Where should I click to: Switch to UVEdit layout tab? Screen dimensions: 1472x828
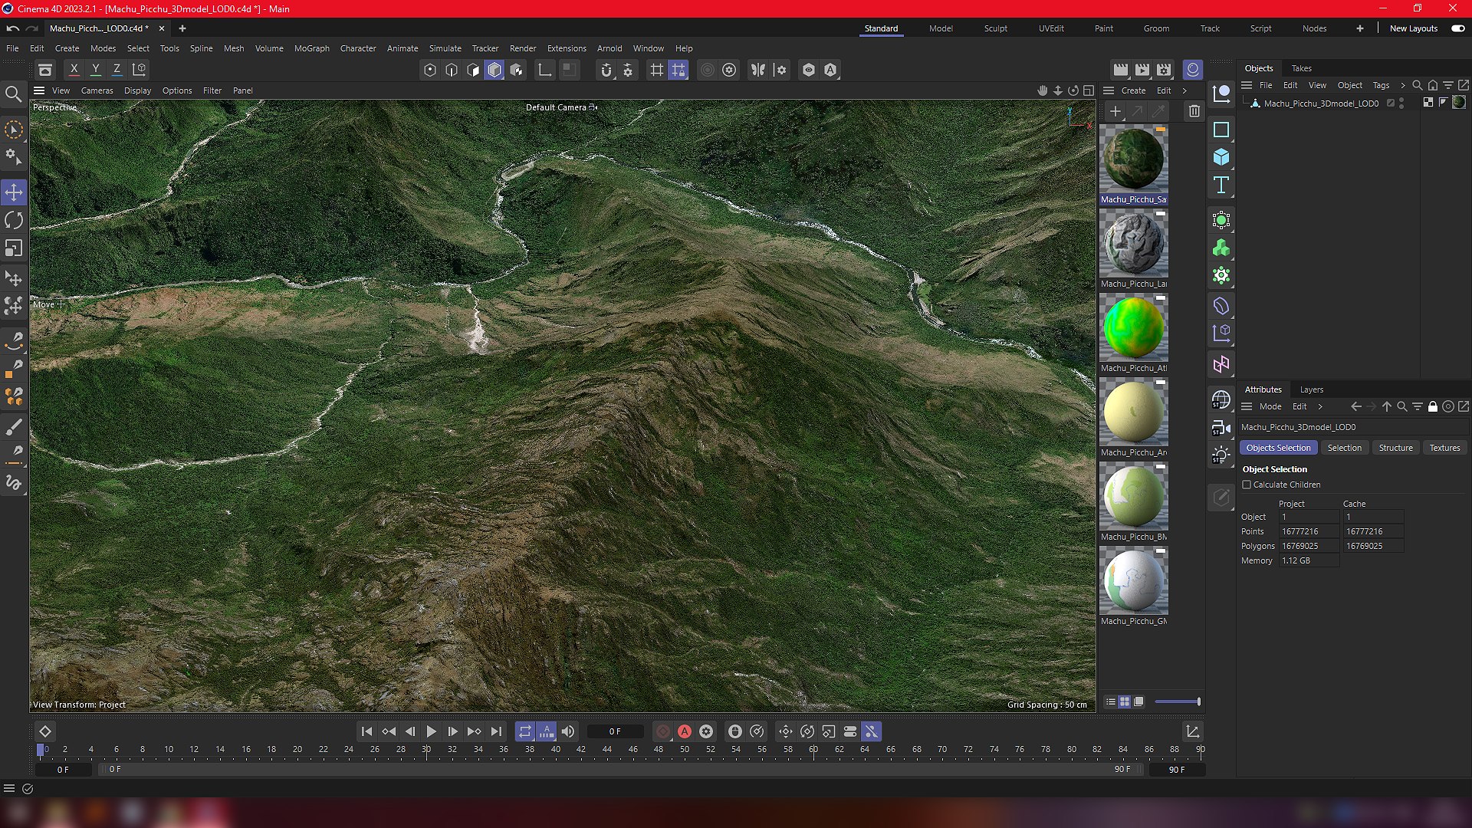1051,28
